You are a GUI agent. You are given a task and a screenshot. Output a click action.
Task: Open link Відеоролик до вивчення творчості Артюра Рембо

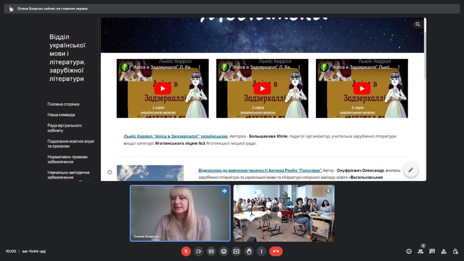click(x=260, y=170)
